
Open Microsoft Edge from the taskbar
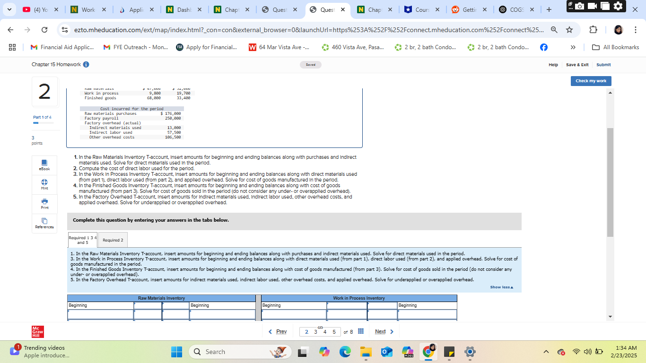(345, 352)
